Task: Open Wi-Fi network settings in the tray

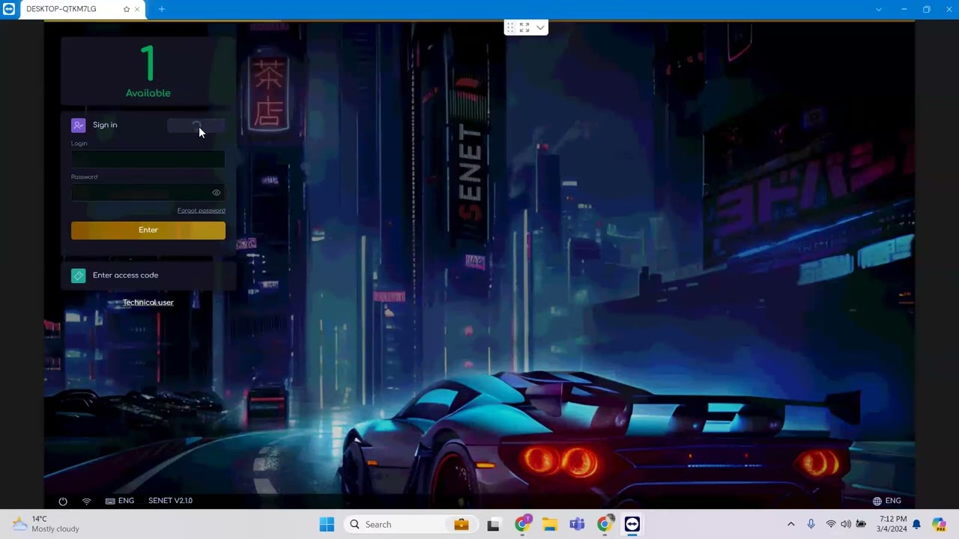Action: (x=830, y=525)
